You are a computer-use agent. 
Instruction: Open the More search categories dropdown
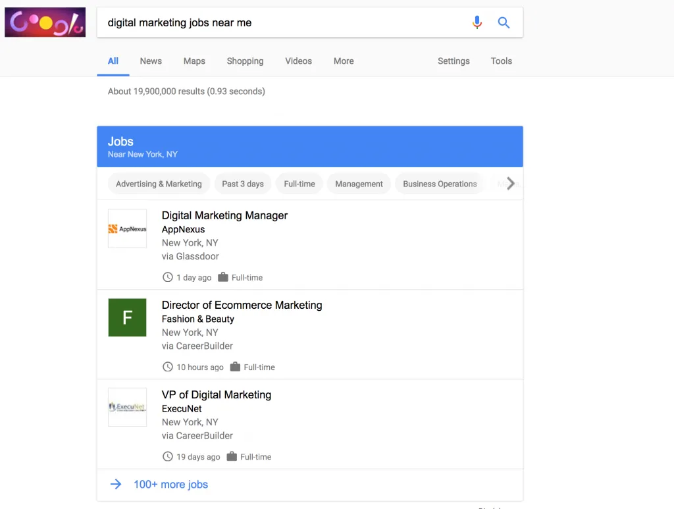pyautogui.click(x=344, y=61)
